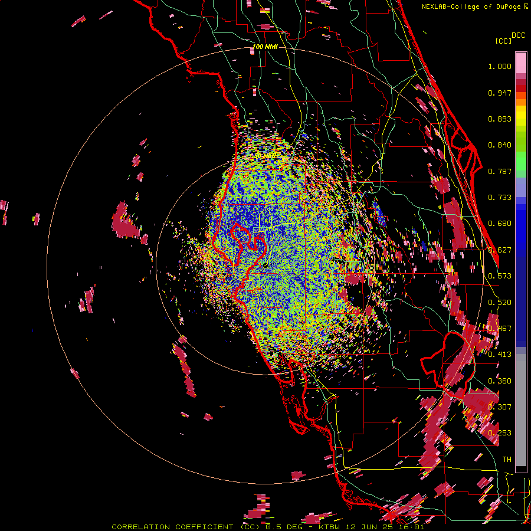Select the 1.000 value on the color scale

500,66
